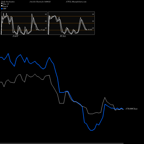Click the Slow D legend swatch
This screenshot has width=144, height=144.
[2, 4]
